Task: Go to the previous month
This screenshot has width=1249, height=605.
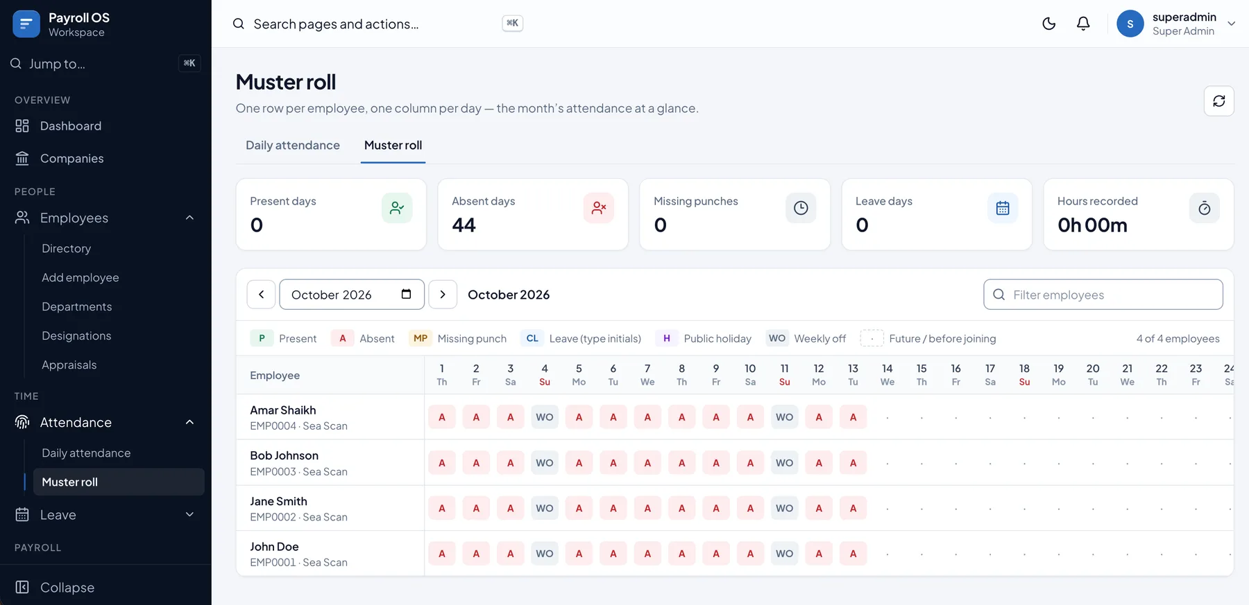Action: (261, 295)
